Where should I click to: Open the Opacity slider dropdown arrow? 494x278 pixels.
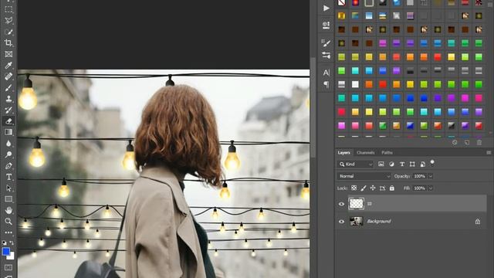431,176
